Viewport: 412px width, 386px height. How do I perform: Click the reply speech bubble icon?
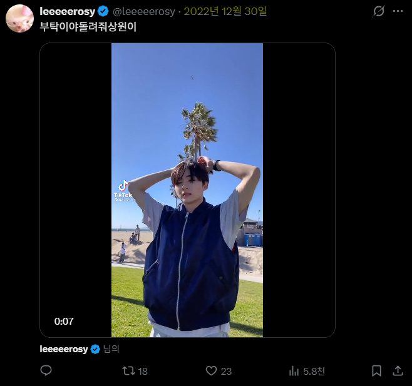pos(46,371)
